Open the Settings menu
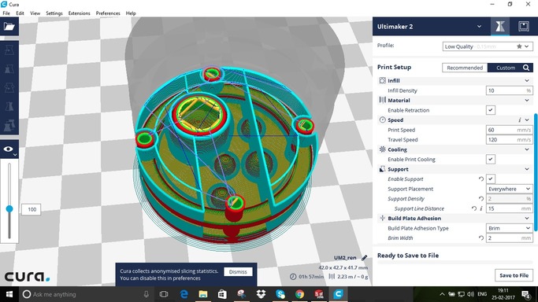 click(54, 13)
